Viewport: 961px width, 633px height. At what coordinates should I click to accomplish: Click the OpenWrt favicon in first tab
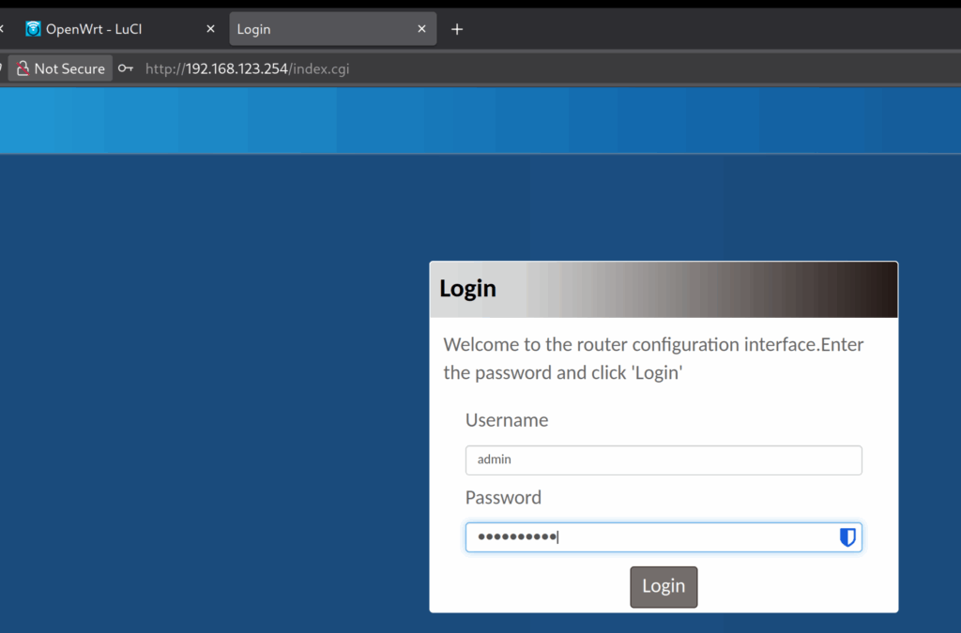(34, 29)
